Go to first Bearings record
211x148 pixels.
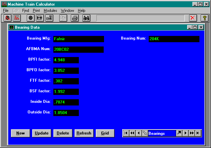click(126, 133)
